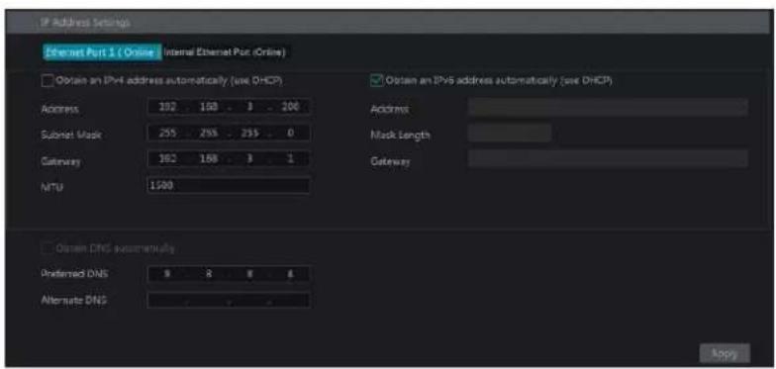Uncheck Obtain an IPv6 address automatically checkbox
Screen dimensions: 776x369
[x=376, y=81]
